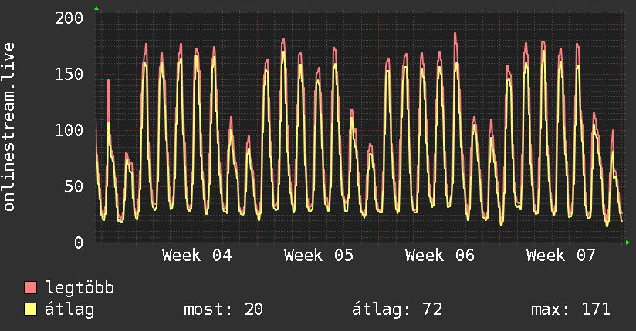
Task: Click the Week 06 axis label
Action: coord(440,256)
